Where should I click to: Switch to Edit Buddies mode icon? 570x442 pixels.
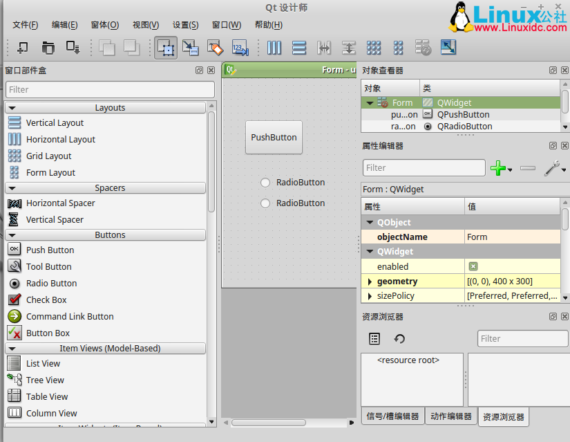click(215, 48)
